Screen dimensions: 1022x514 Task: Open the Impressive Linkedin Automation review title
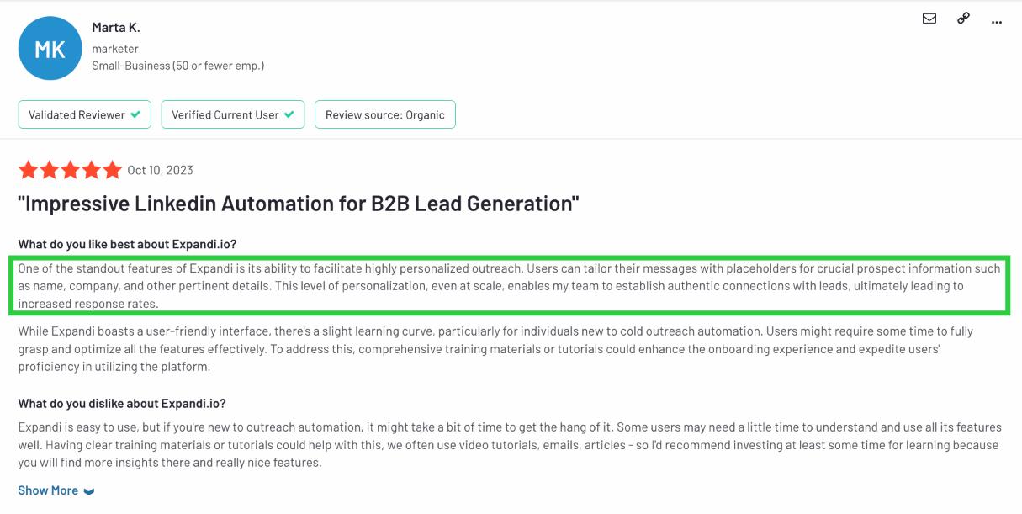pyautogui.click(x=299, y=204)
